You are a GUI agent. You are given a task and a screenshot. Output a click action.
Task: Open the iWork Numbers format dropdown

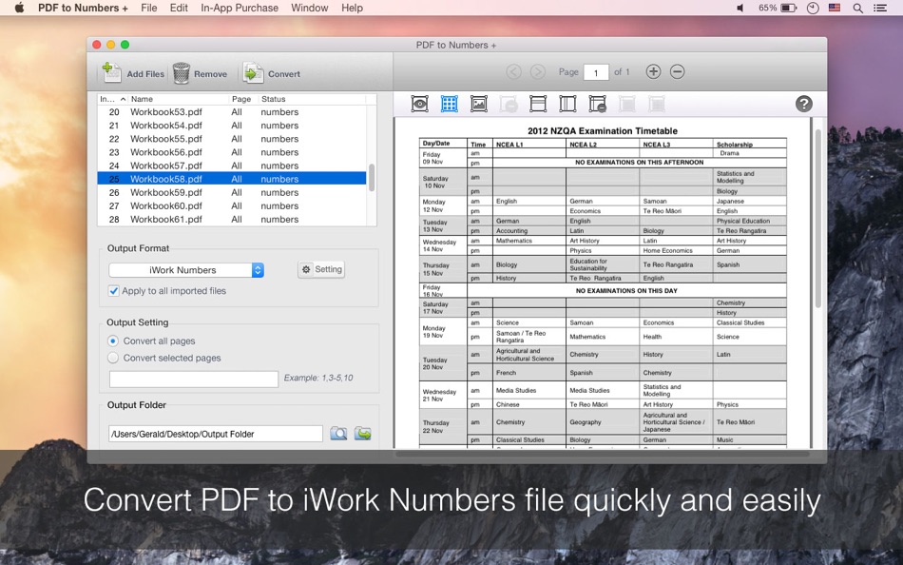pyautogui.click(x=186, y=270)
